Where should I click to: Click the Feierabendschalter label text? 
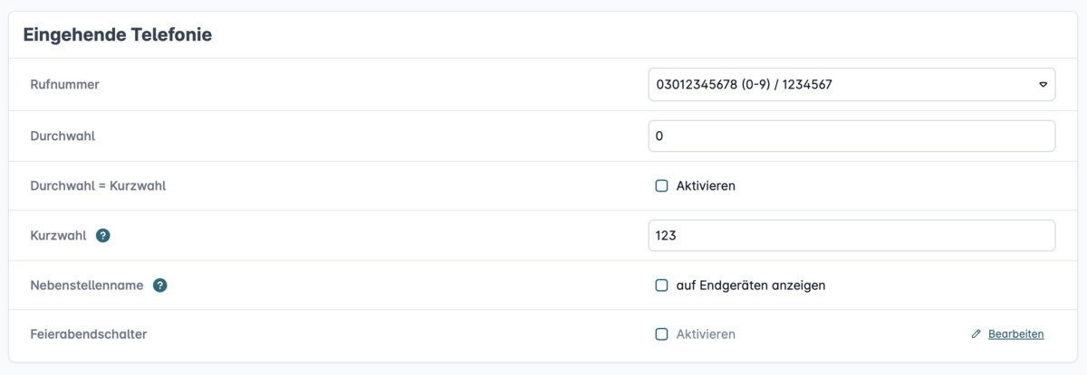coord(89,334)
